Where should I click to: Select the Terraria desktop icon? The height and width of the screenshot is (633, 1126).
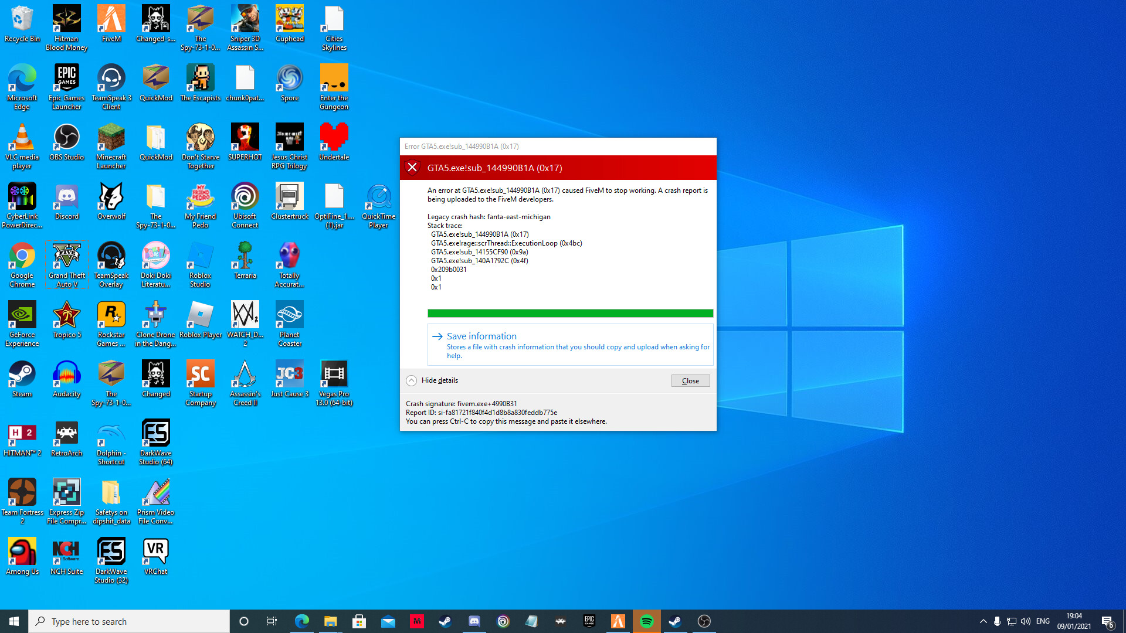click(x=245, y=261)
